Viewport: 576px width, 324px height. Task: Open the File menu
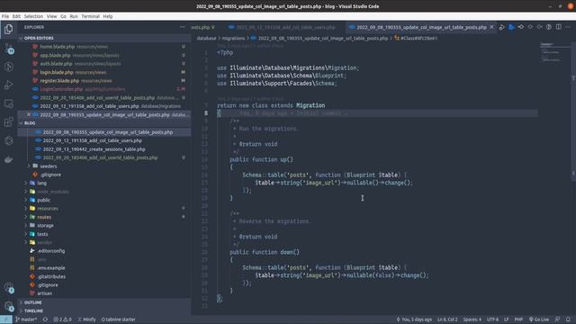pyautogui.click(x=5, y=16)
